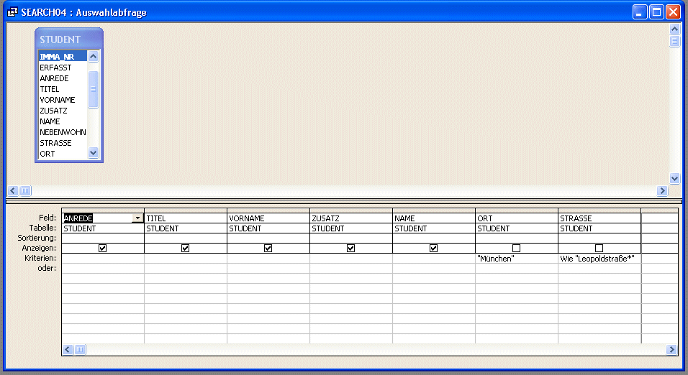Viewport: 688px width, 375px height.
Task: Click the SEARCH04 : Auswahlabfrage window title
Action: click(x=83, y=12)
